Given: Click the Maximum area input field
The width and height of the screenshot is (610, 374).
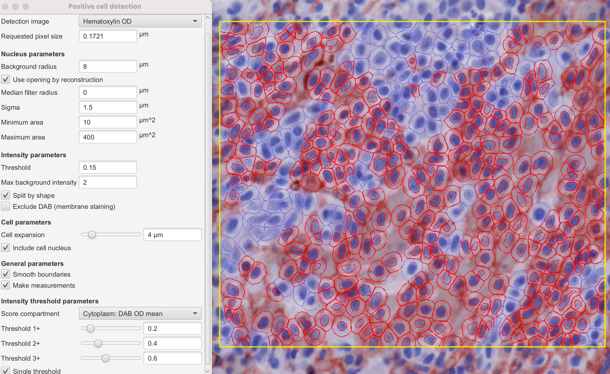Looking at the screenshot, I should click(x=107, y=137).
